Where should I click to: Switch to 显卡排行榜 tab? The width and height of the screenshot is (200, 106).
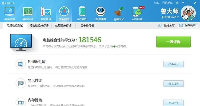pyautogui.click(x=87, y=26)
